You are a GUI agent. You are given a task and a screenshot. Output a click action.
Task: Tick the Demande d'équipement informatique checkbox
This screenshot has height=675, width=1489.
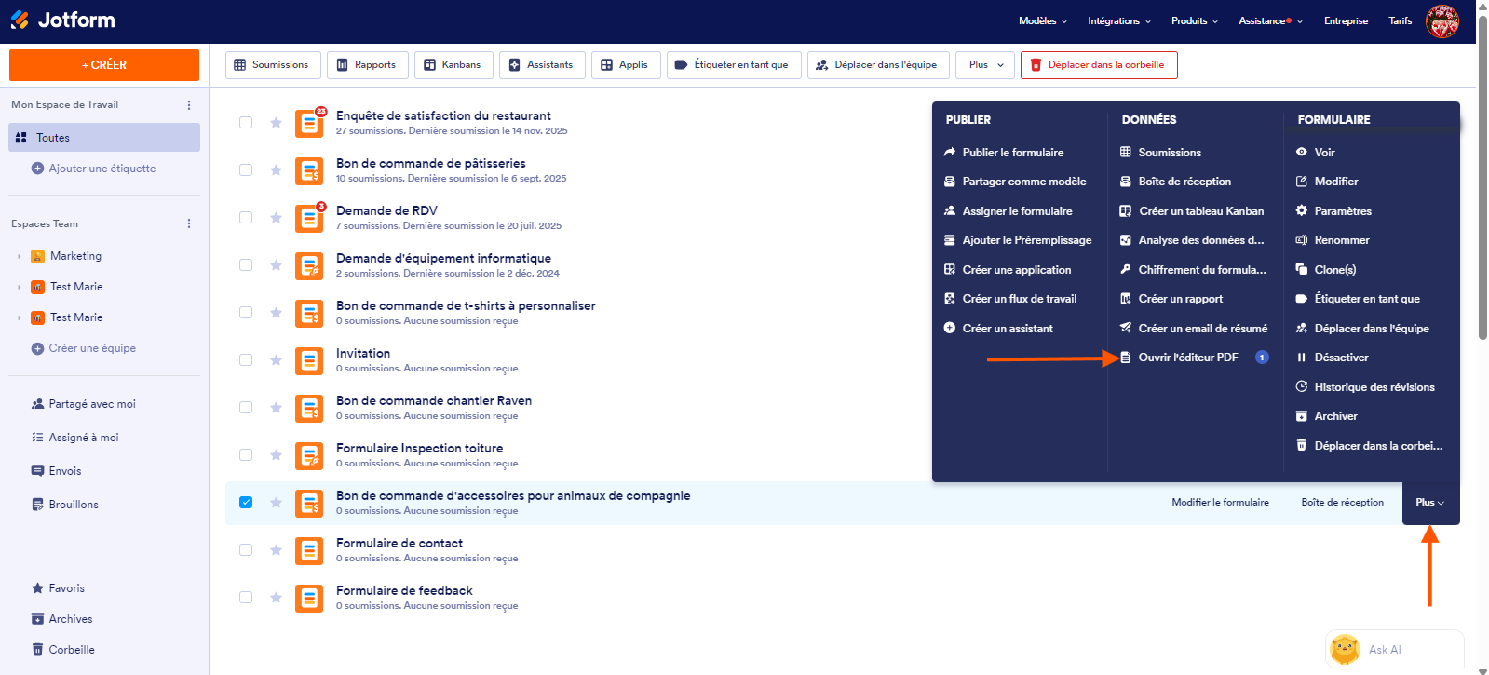(x=246, y=265)
